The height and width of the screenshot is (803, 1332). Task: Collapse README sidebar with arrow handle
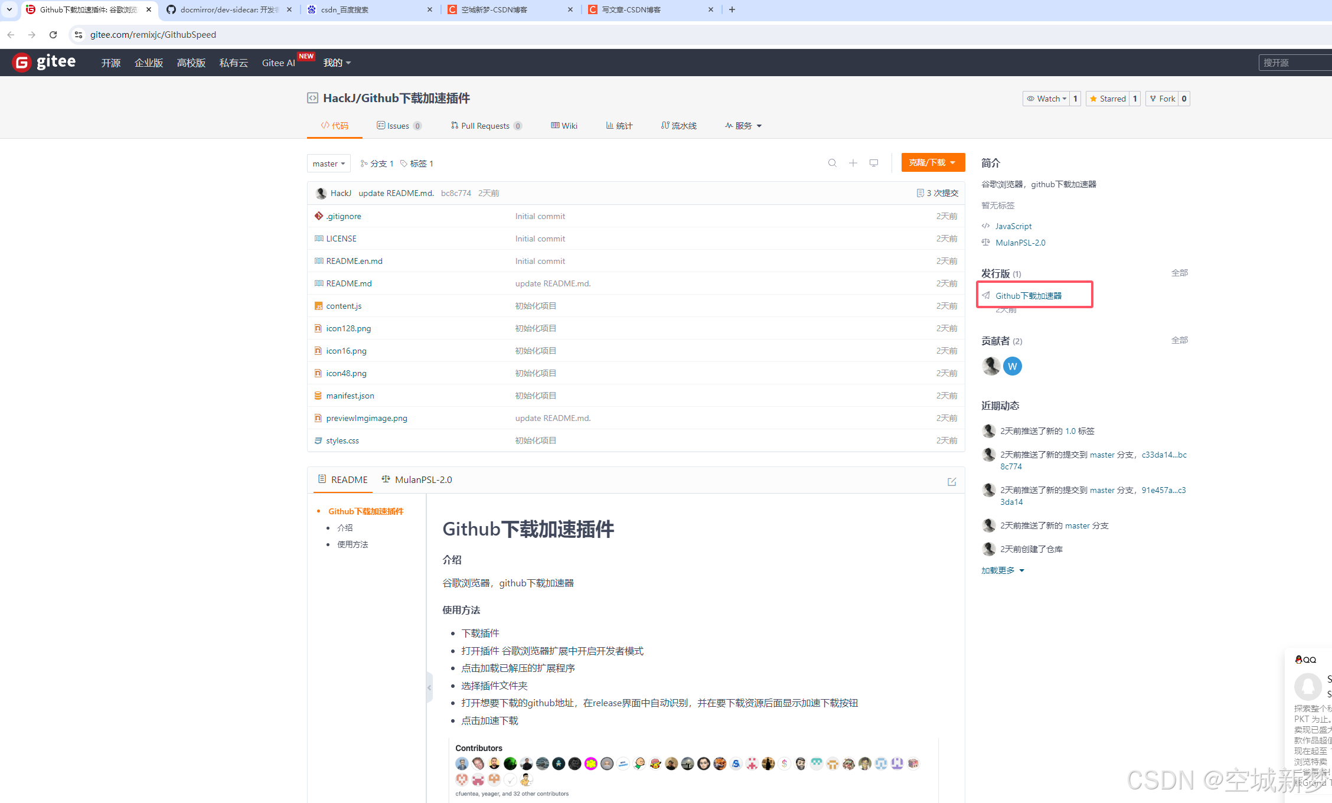click(x=429, y=687)
